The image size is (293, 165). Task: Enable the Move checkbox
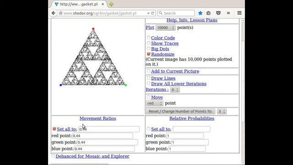148,97
